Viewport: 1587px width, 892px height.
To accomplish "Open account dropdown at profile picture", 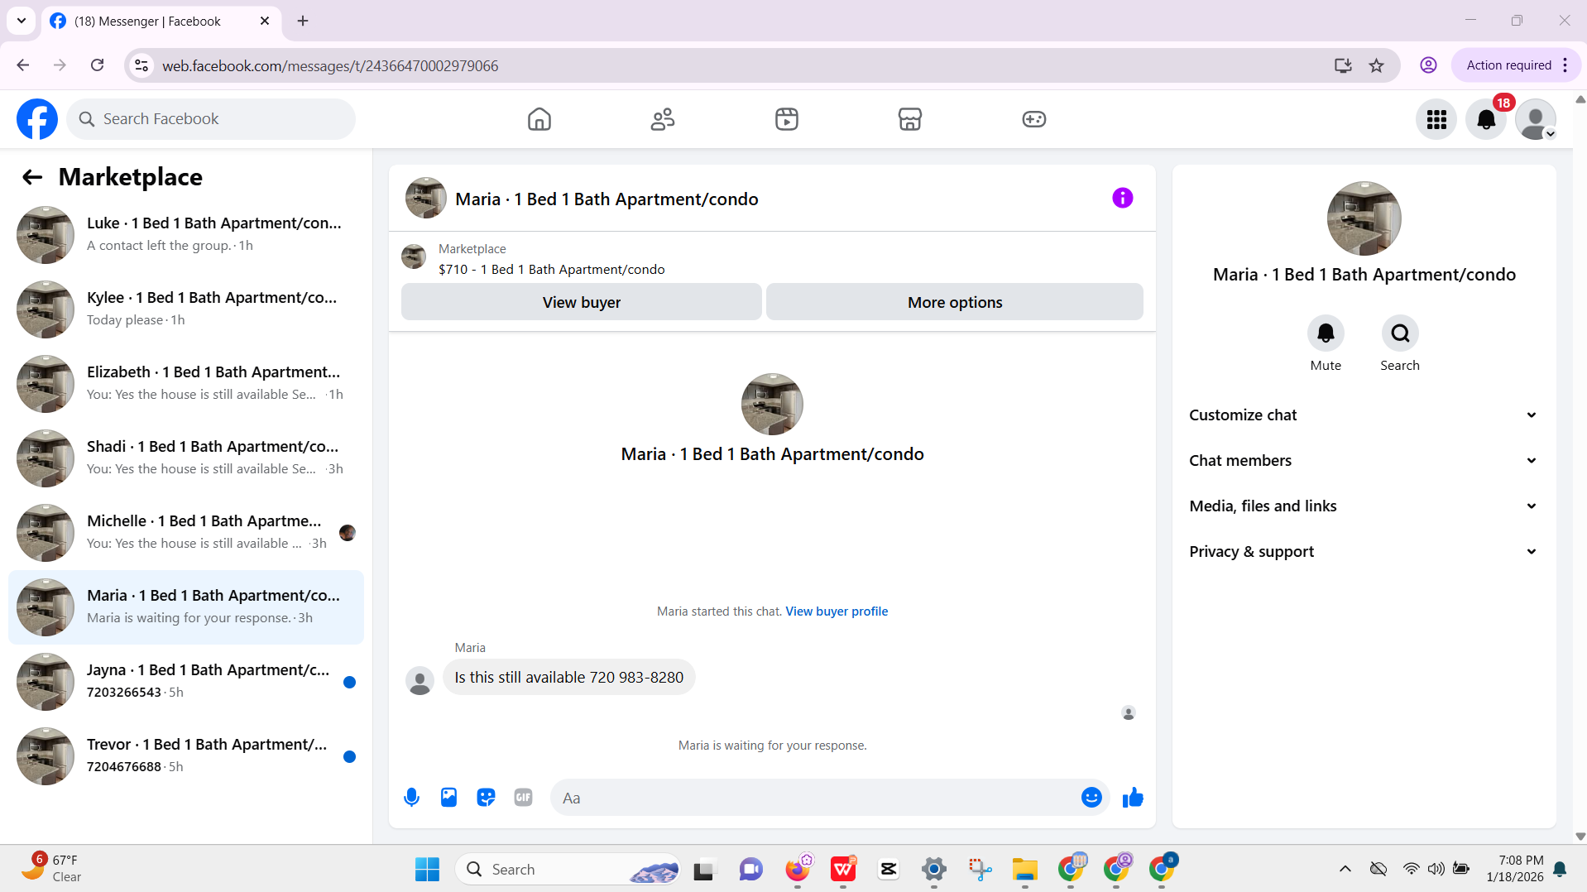I will point(1536,119).
